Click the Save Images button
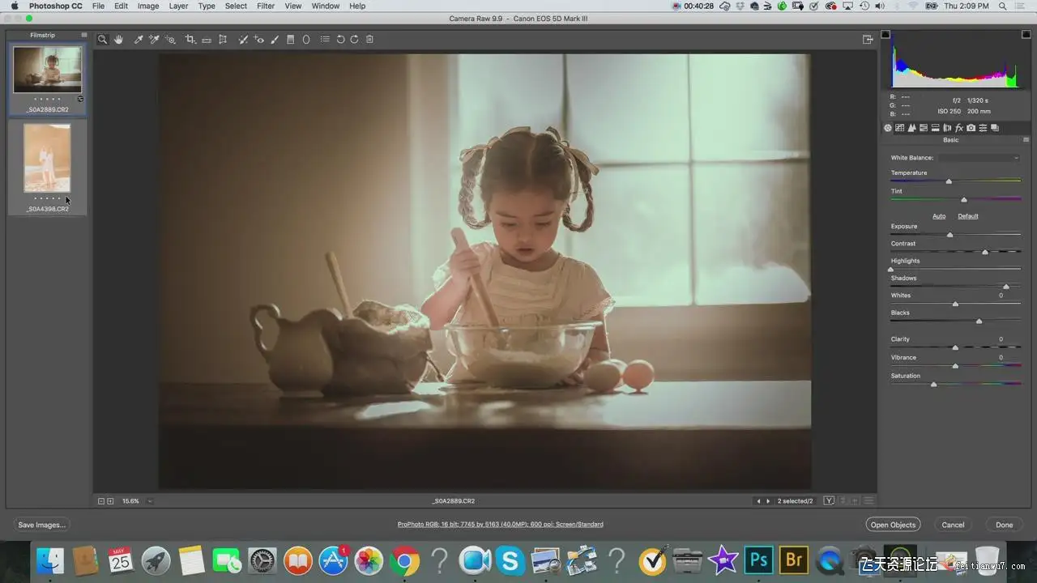 pyautogui.click(x=42, y=525)
